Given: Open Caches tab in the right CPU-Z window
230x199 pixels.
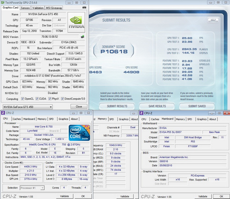Looking at the screenshot, I should point(155,119).
